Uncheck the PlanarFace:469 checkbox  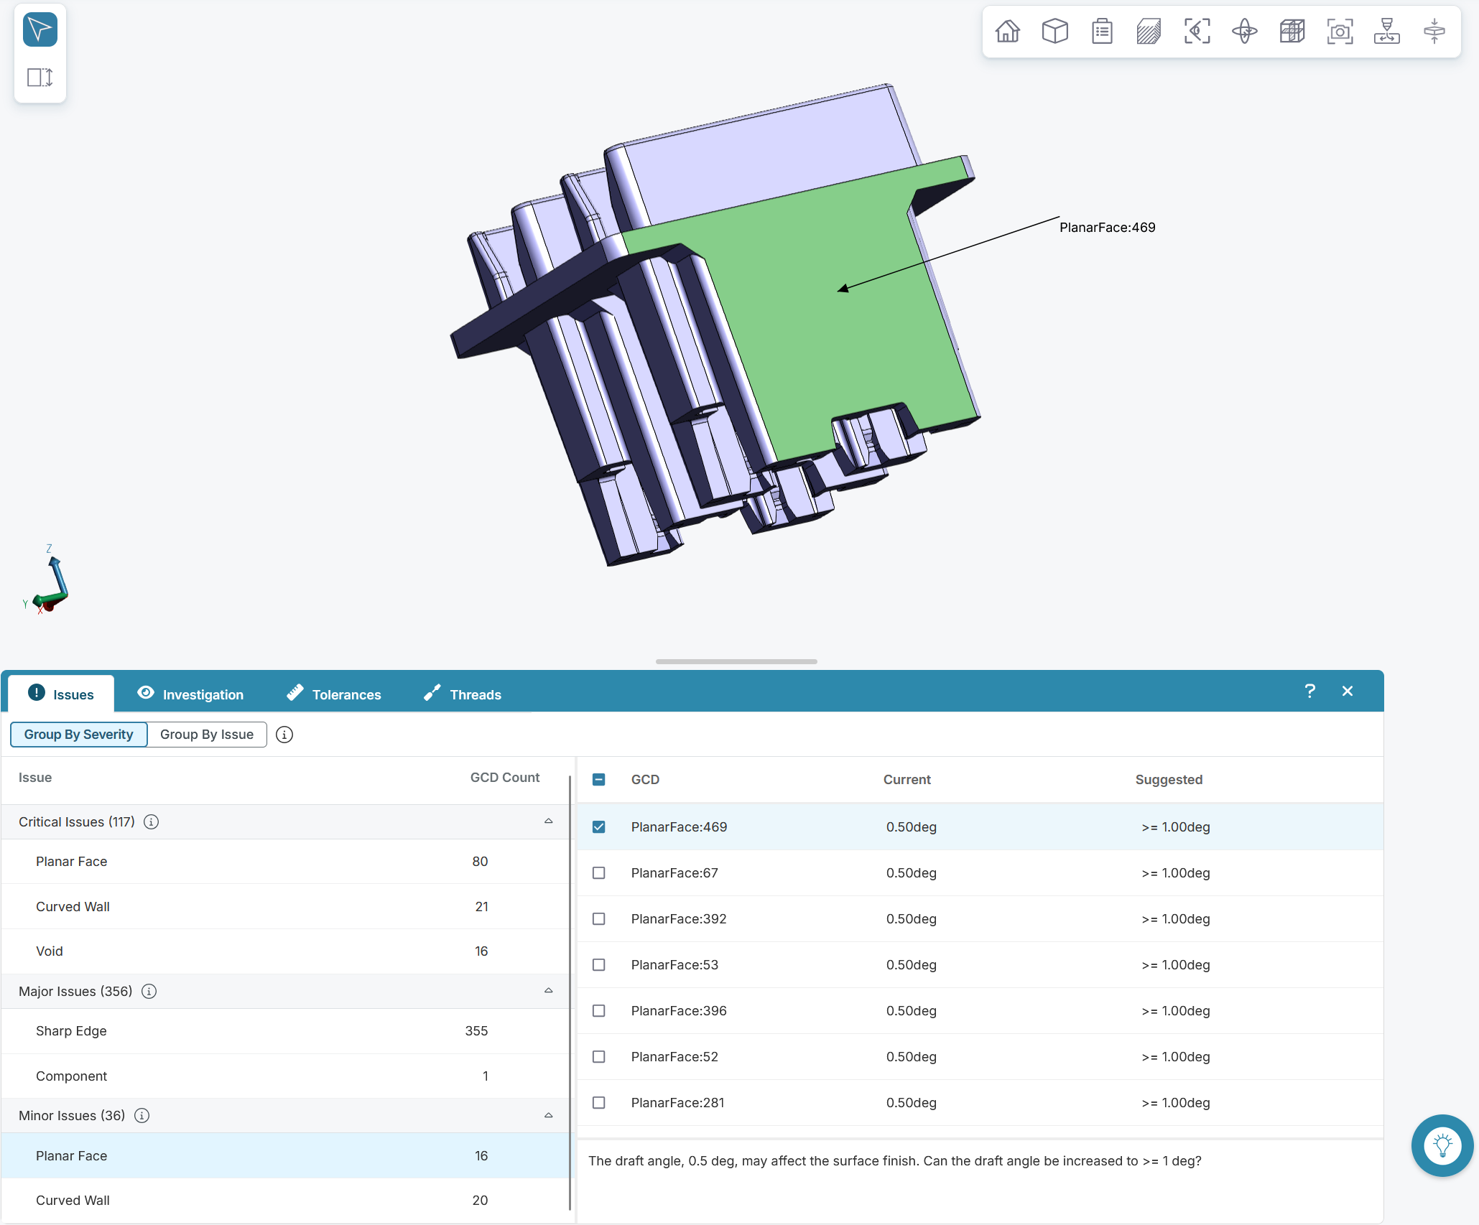tap(599, 827)
